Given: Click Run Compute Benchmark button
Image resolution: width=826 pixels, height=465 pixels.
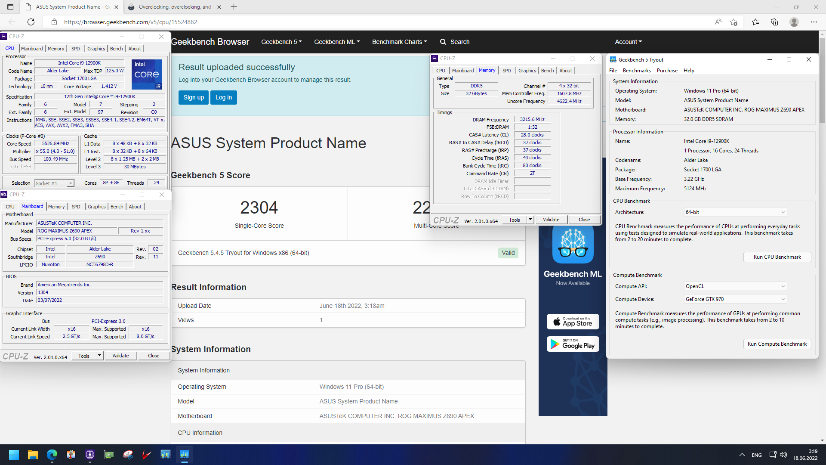Looking at the screenshot, I should tap(777, 344).
